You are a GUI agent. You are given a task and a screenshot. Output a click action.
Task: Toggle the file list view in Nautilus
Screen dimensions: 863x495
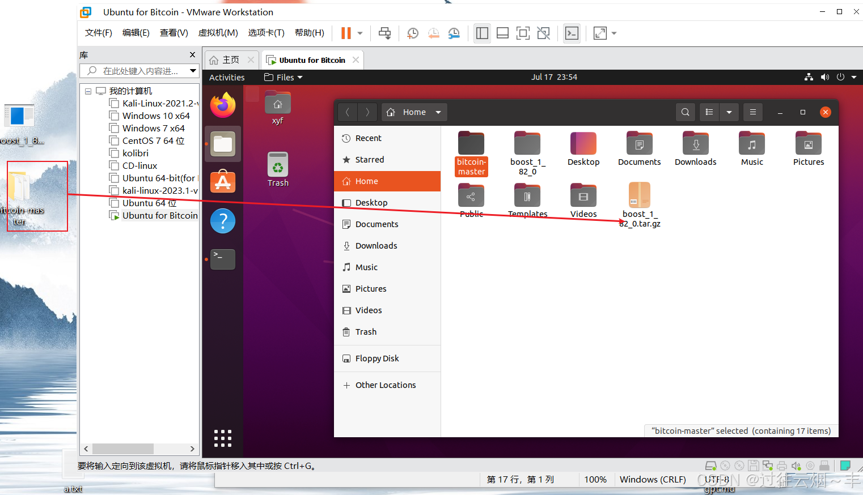pyautogui.click(x=709, y=112)
